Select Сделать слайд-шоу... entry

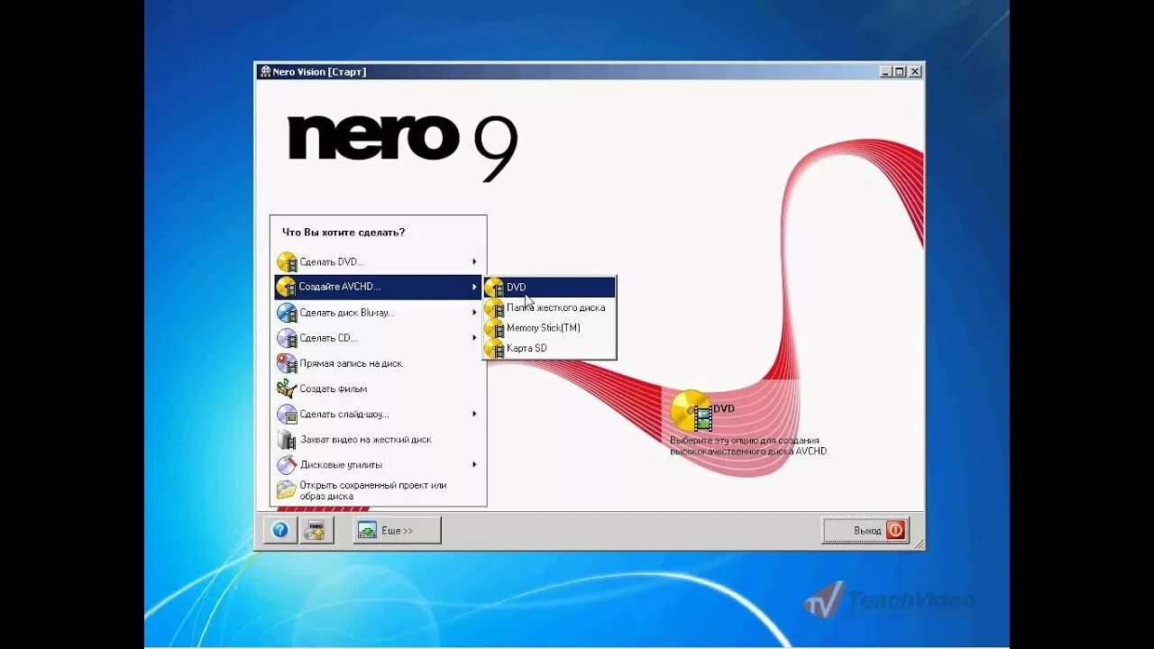click(x=378, y=414)
